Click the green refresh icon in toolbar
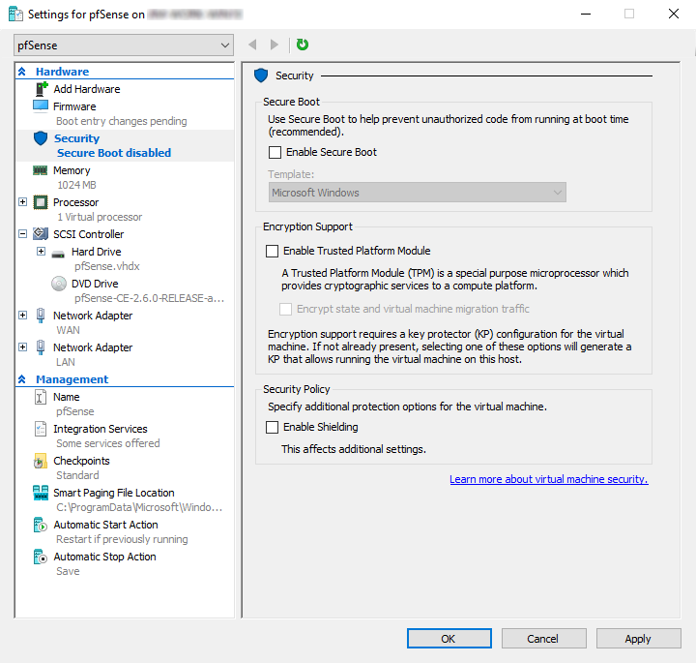Image resolution: width=696 pixels, height=663 pixels. (303, 45)
